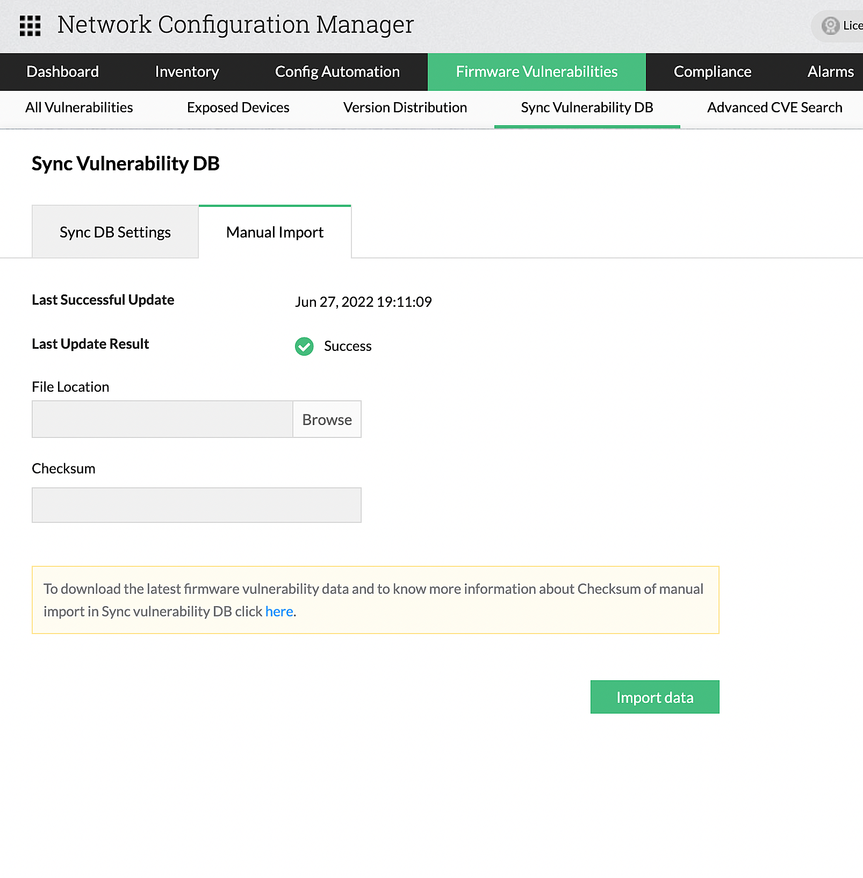Click the green Success checkmark icon
This screenshot has width=863, height=878.
304,347
